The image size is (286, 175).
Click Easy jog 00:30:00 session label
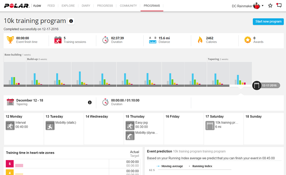[142, 125]
